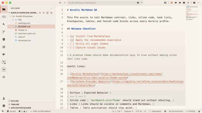Change line ending via LF

(145, 111)
